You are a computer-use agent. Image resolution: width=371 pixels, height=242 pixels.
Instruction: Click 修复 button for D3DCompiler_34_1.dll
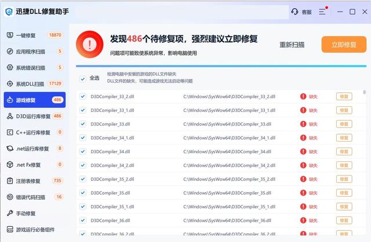click(x=344, y=138)
